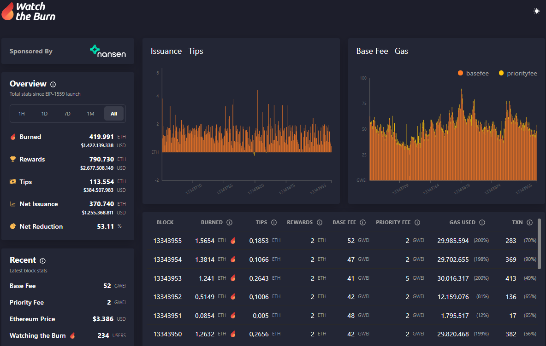546x346 pixels.
Task: Click the Recent Base Fee 52 value
Action: click(107, 286)
